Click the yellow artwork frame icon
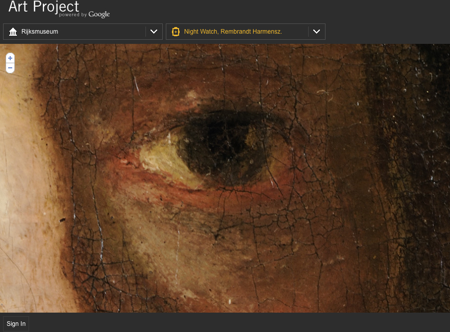 [176, 32]
